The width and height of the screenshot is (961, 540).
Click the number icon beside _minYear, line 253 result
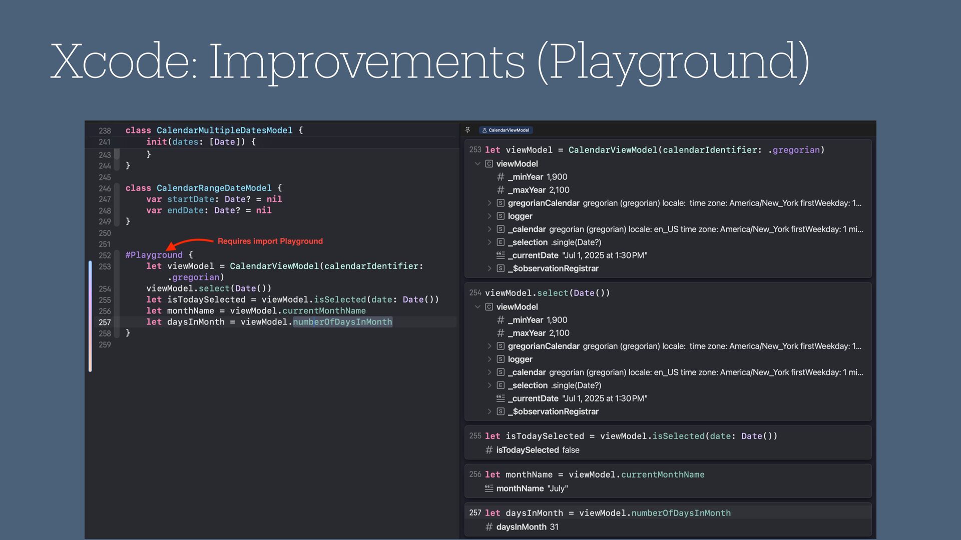[x=501, y=176]
